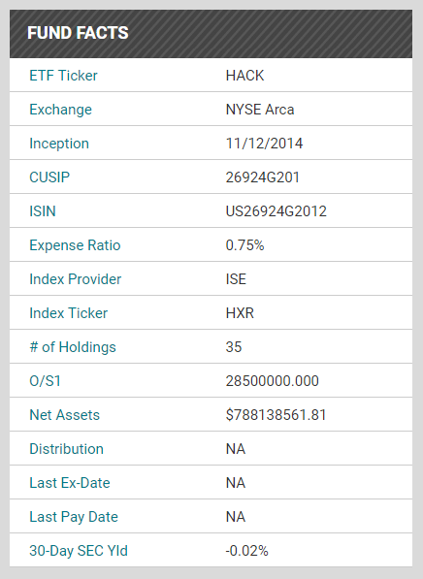The width and height of the screenshot is (423, 579).
Task: Select the 0.75% expense ratio value
Action: (x=244, y=245)
